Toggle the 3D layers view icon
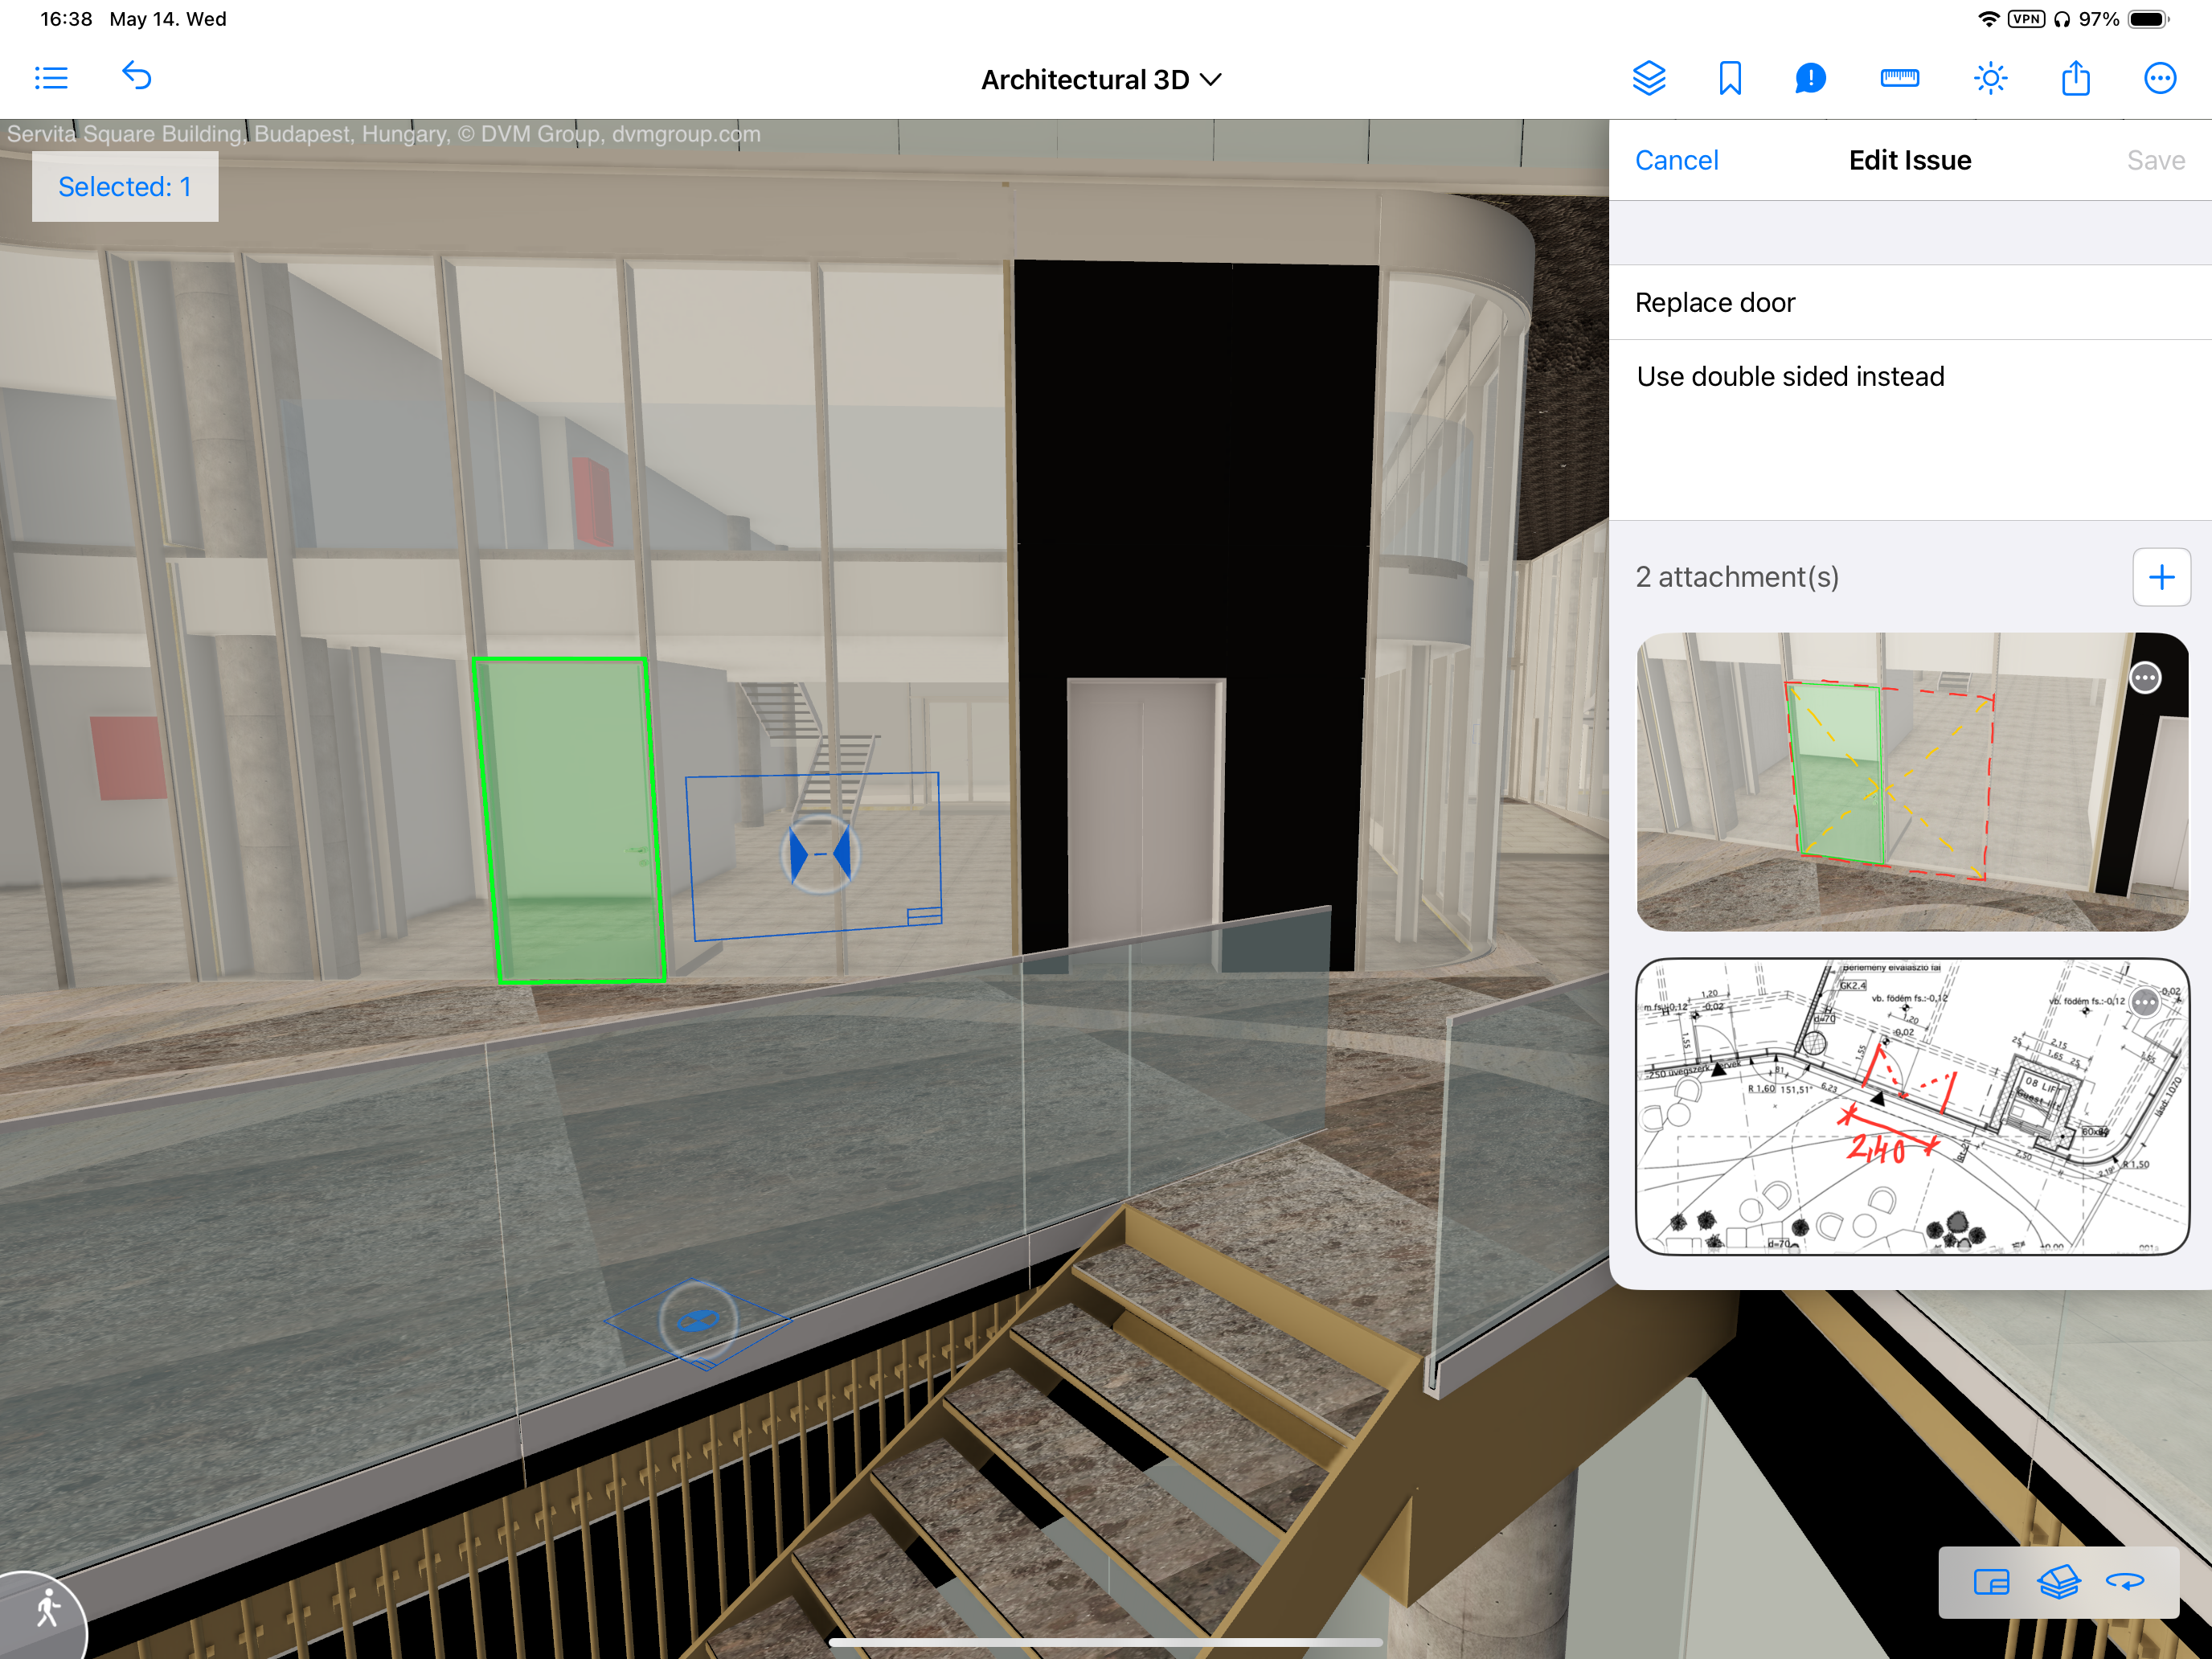Viewport: 2212px width, 1659px height. pos(2058,1581)
